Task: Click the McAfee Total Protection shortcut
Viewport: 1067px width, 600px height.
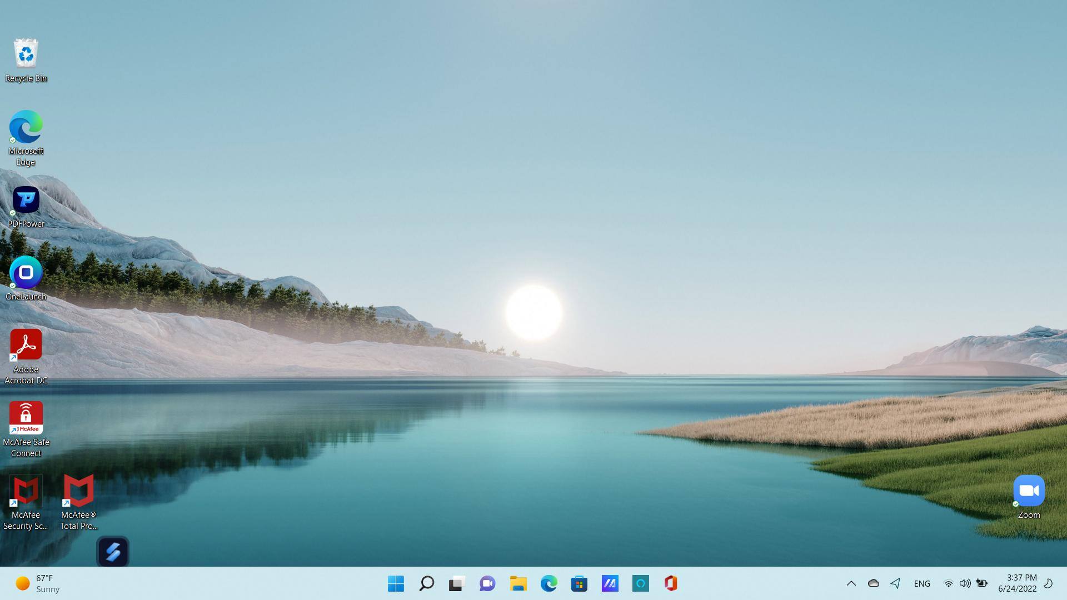Action: (78, 491)
